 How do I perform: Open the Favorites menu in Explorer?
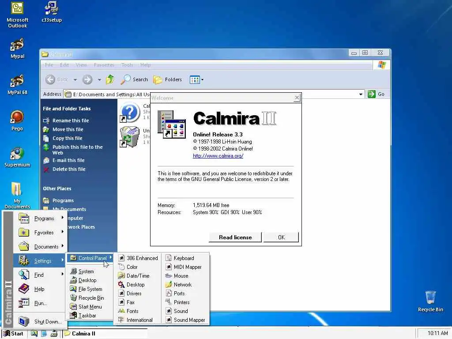(x=104, y=65)
